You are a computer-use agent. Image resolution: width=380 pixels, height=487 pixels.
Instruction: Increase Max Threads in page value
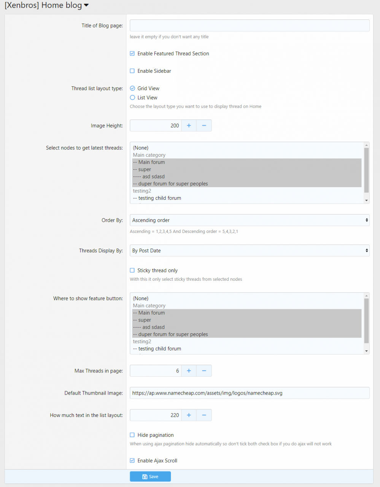click(189, 371)
